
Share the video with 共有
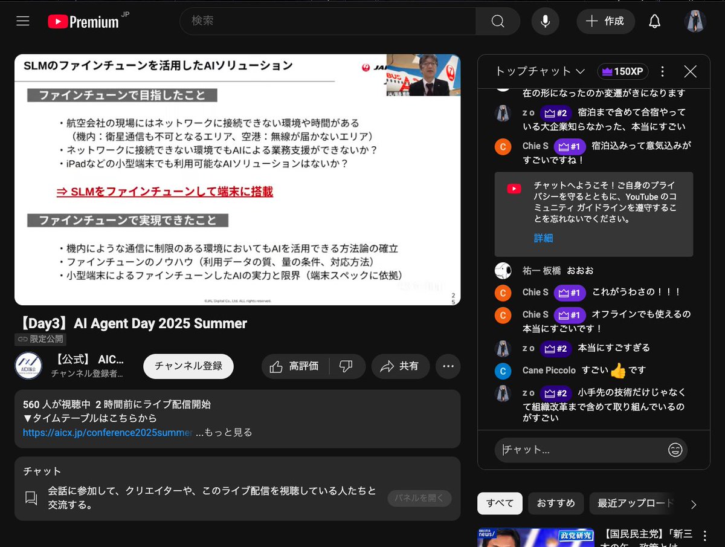coord(400,366)
